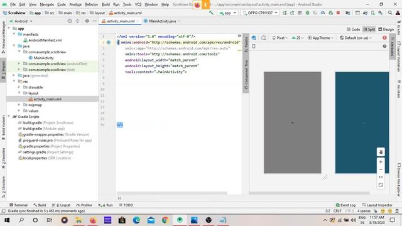
Task: Click the Run app green arrow icon
Action: [x=285, y=13]
